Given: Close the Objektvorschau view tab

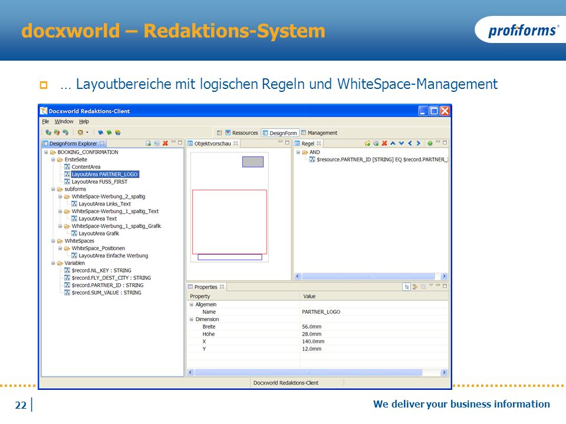Looking at the screenshot, I should [x=235, y=143].
